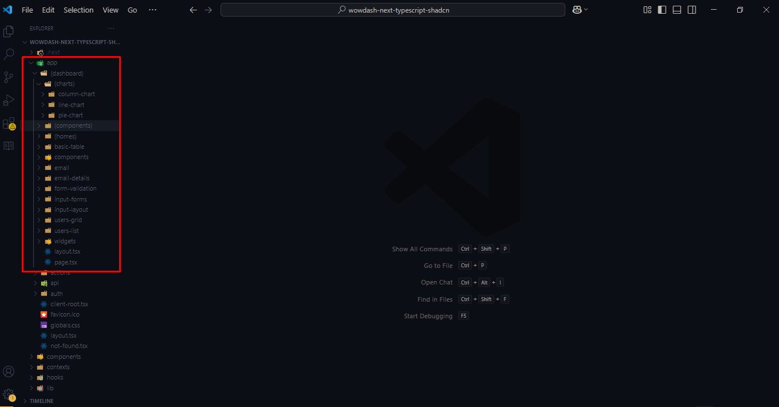Open the Extensions view with the warning badge

click(x=9, y=123)
